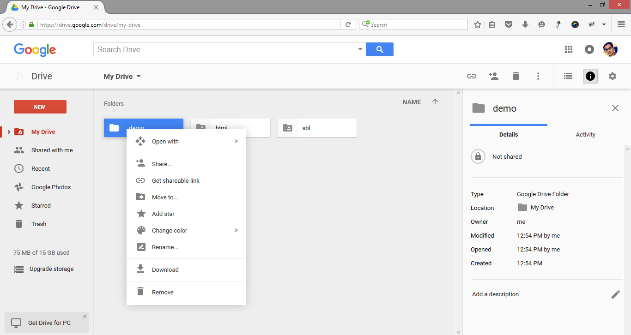
Task: Open the Google apps grid icon
Action: coord(569,49)
